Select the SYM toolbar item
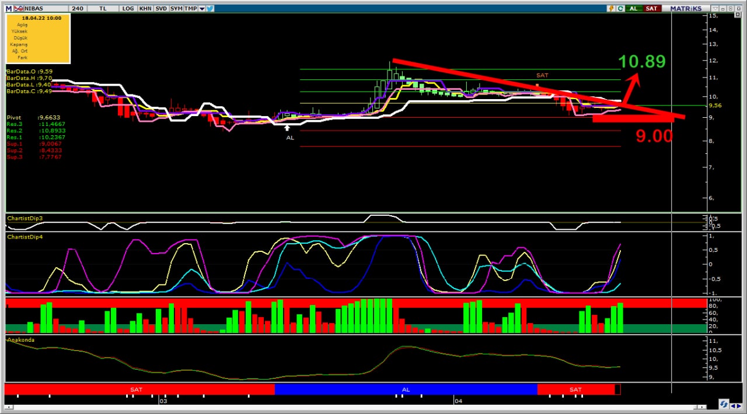 [x=176, y=9]
